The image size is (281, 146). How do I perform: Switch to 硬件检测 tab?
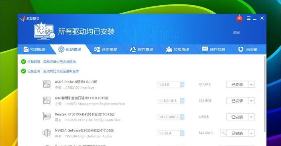tap(214, 49)
